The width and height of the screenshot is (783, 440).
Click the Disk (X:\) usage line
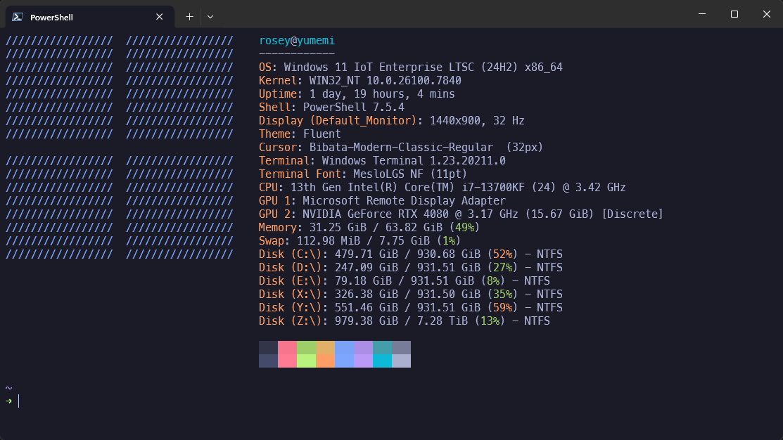(x=410, y=295)
